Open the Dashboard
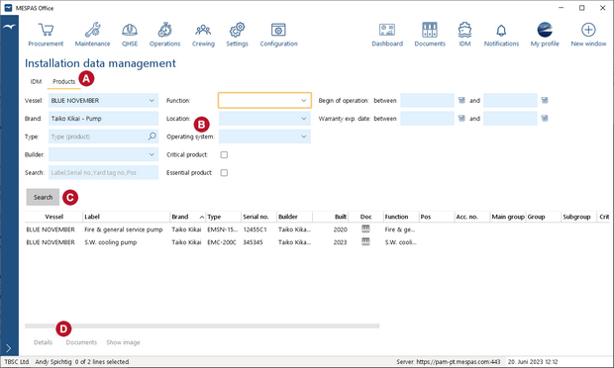Image resolution: width=614 pixels, height=368 pixels. pyautogui.click(x=387, y=35)
